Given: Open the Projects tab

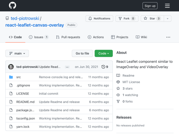Looking at the screenshot, I should pos(120,37).
